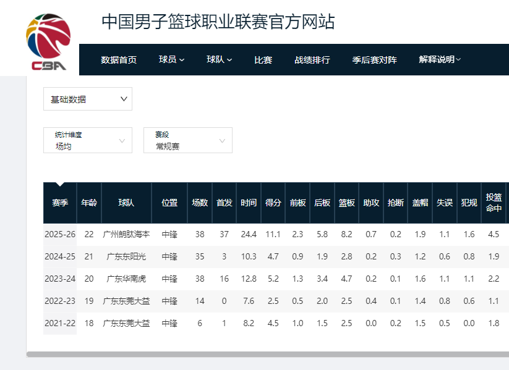Image resolution: width=509 pixels, height=370 pixels.
Task: Open the 基础数据 dropdown
Action: pyautogui.click(x=87, y=98)
